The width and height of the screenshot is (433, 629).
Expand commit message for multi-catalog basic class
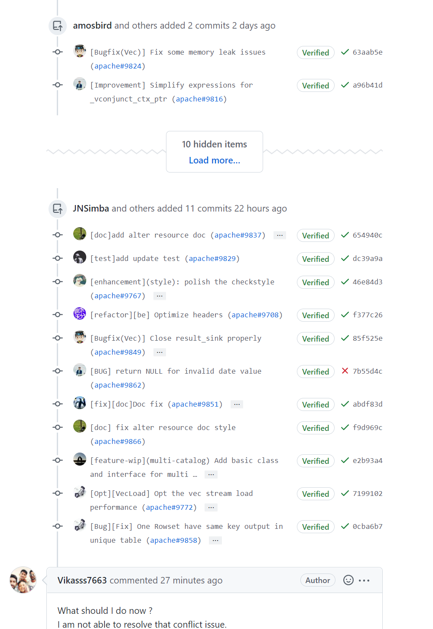(211, 475)
